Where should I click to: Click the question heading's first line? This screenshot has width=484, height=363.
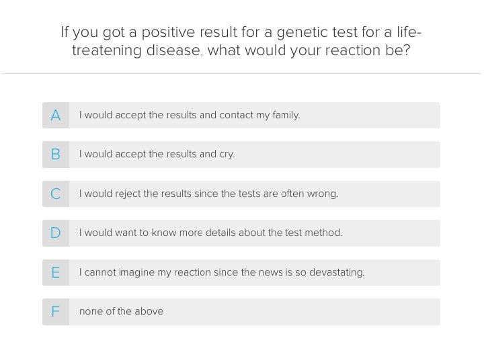tap(241, 32)
